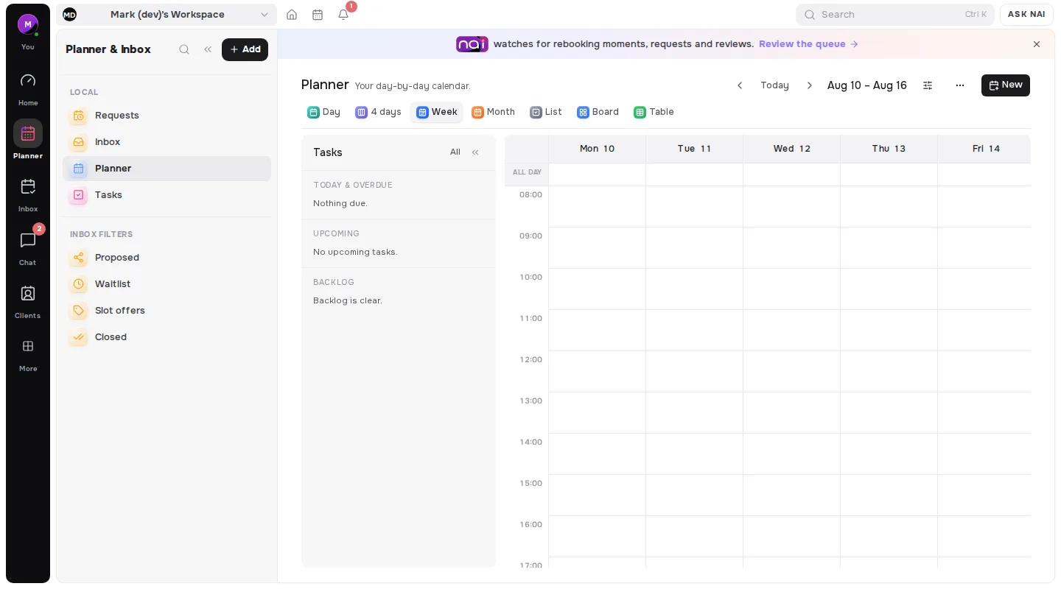Dismiss the NAI banner

pos(1037,44)
